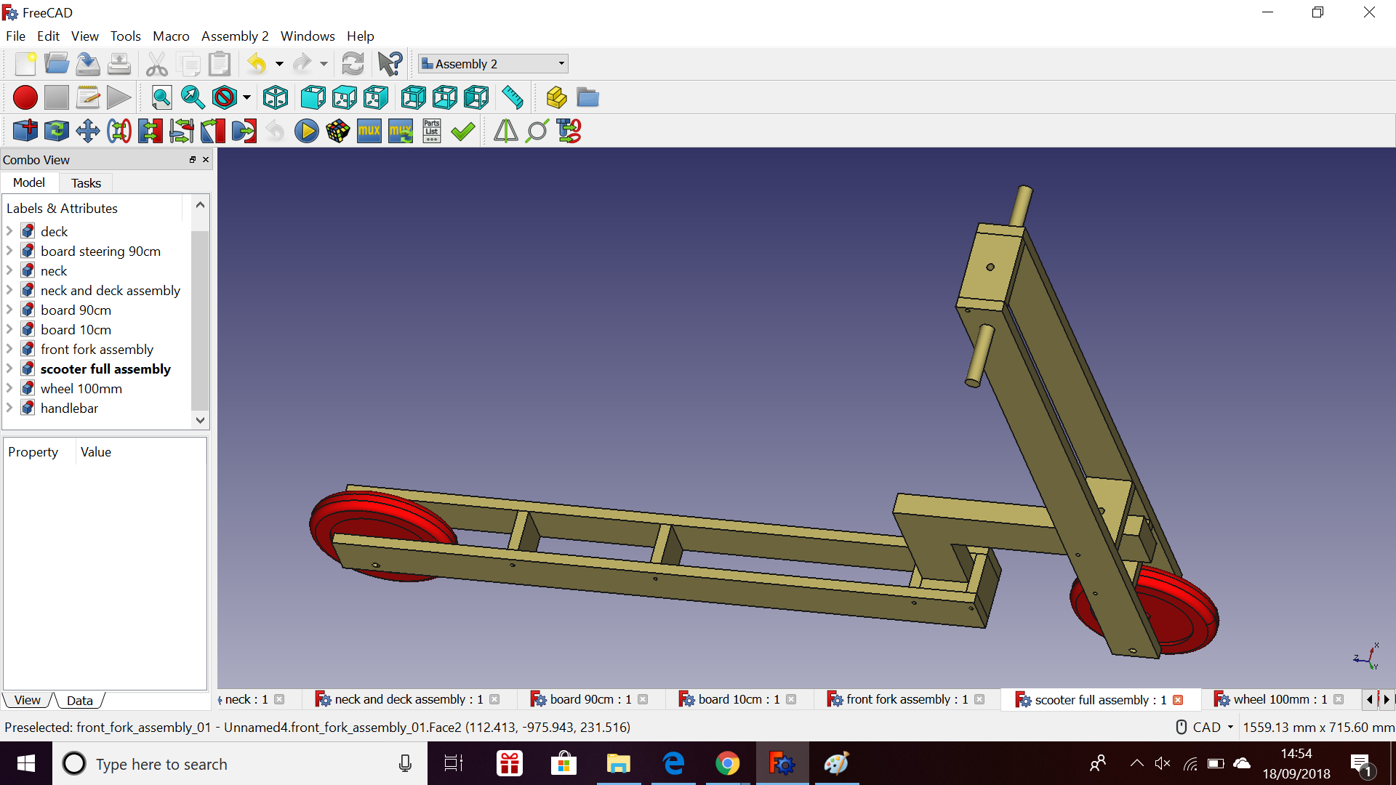Image resolution: width=1396 pixels, height=785 pixels.
Task: Create a new document with the New icon
Action: pyautogui.click(x=25, y=64)
